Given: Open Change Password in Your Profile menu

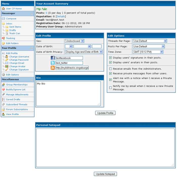Looking at the screenshot, I should coord(19,60).
